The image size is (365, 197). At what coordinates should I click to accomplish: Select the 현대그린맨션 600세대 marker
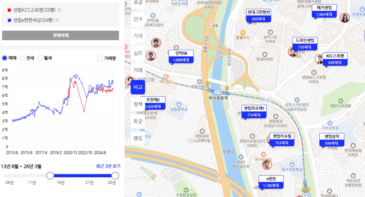pos(259,16)
